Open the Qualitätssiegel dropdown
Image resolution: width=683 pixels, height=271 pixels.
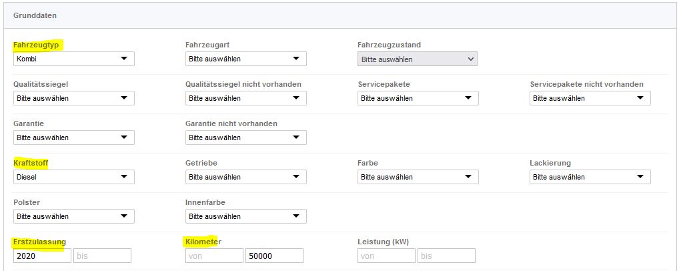tap(73, 98)
